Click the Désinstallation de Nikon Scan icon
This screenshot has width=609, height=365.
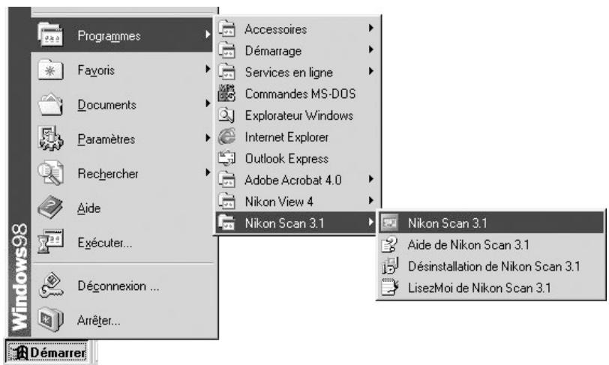point(389,266)
